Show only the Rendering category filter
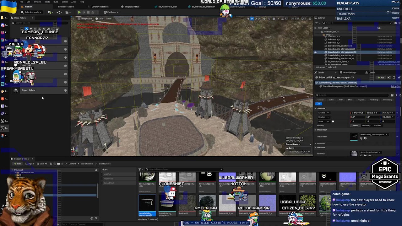The width and height of the screenshot is (402, 226). 374,100
